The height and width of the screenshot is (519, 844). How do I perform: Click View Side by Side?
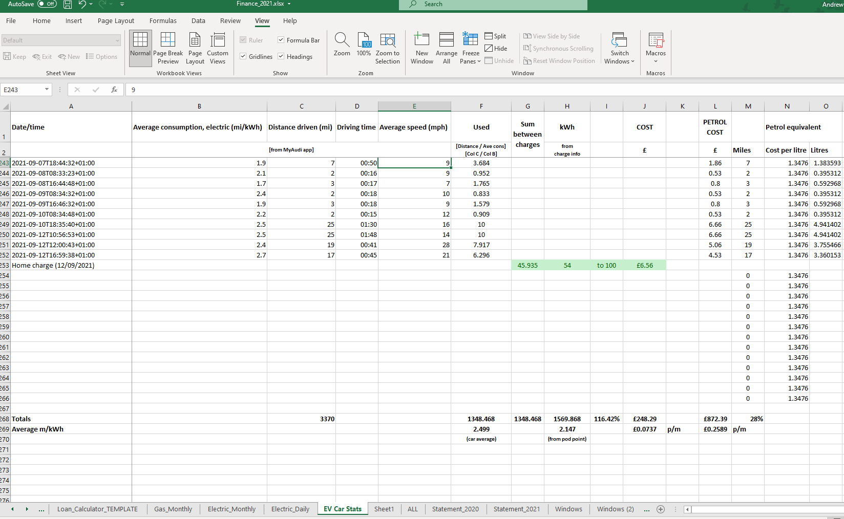[x=552, y=36]
